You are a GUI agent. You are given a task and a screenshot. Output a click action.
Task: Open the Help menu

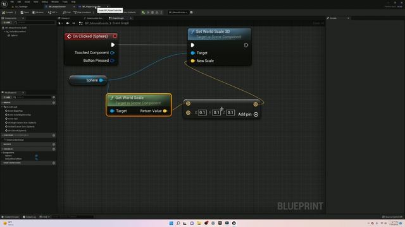73,2
